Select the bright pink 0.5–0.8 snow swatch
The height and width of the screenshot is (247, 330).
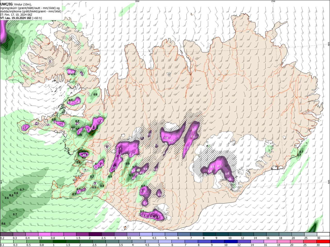click(45, 234)
